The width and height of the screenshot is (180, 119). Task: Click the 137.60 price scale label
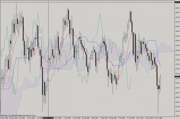[x=177, y=17]
